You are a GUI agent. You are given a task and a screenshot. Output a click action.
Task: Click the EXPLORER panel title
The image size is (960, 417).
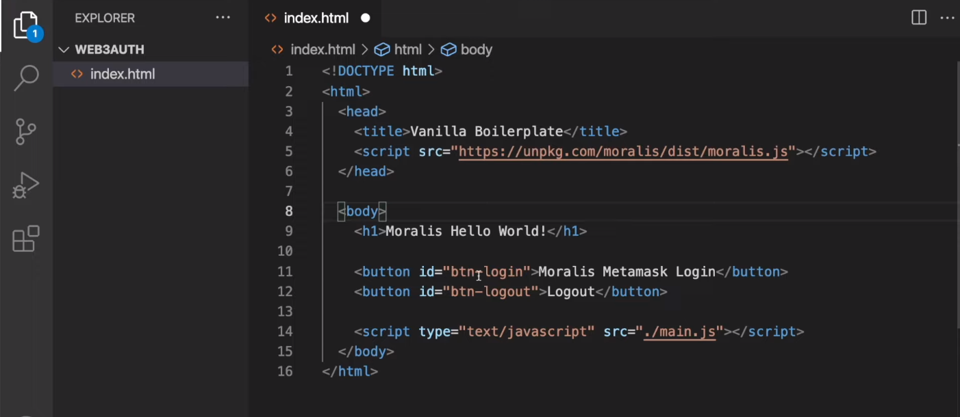pyautogui.click(x=105, y=18)
